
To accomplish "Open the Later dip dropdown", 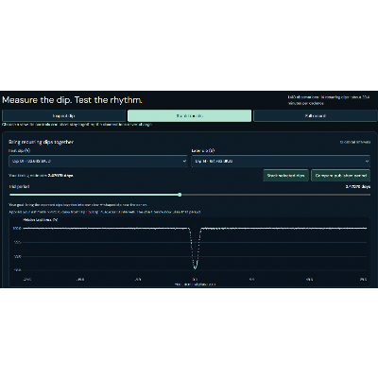I will click(x=281, y=162).
